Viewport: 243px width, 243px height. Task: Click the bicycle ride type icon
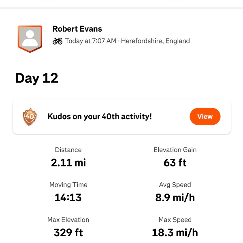coord(58,41)
